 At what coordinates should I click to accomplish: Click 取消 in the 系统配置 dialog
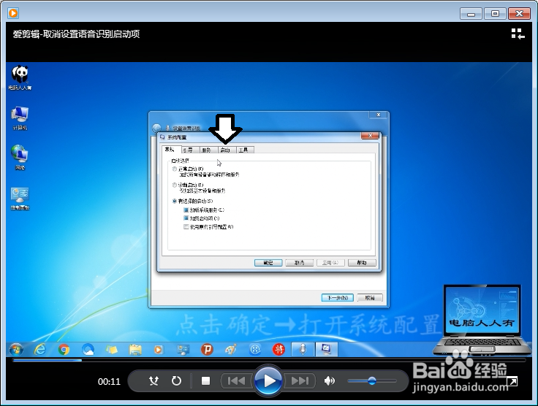click(x=300, y=263)
